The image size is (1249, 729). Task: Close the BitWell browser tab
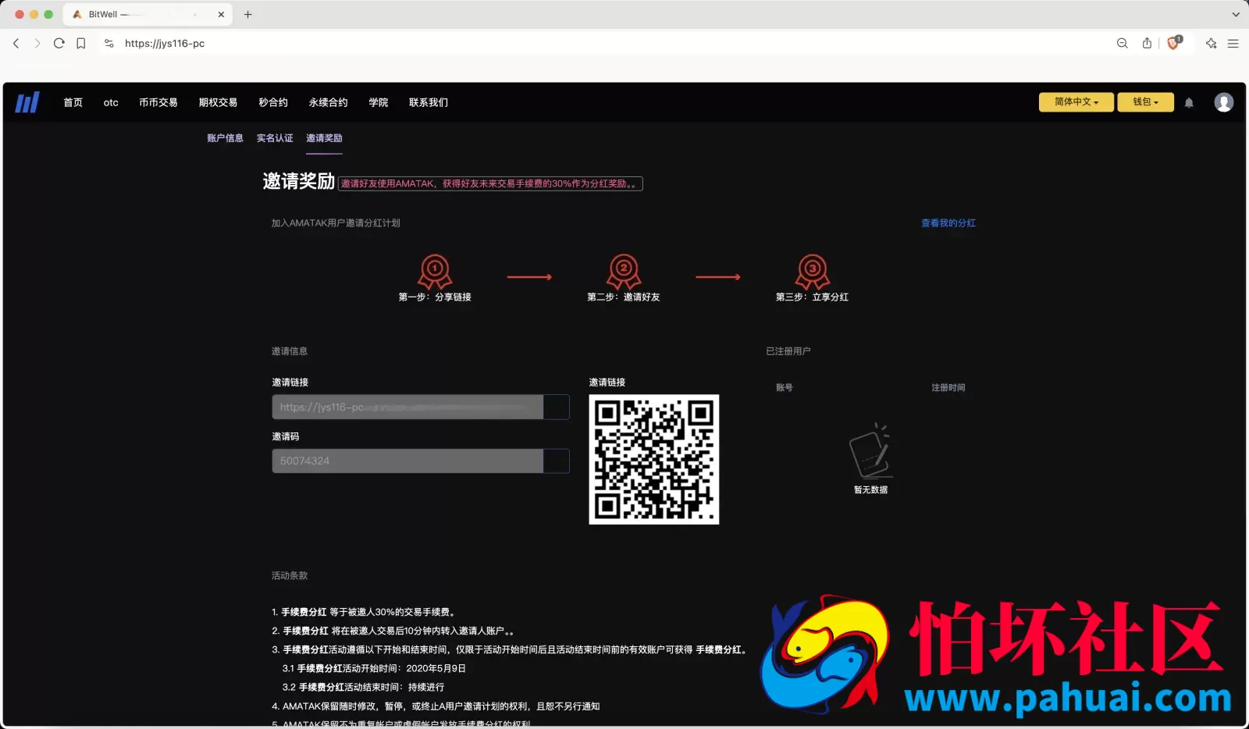pos(221,15)
